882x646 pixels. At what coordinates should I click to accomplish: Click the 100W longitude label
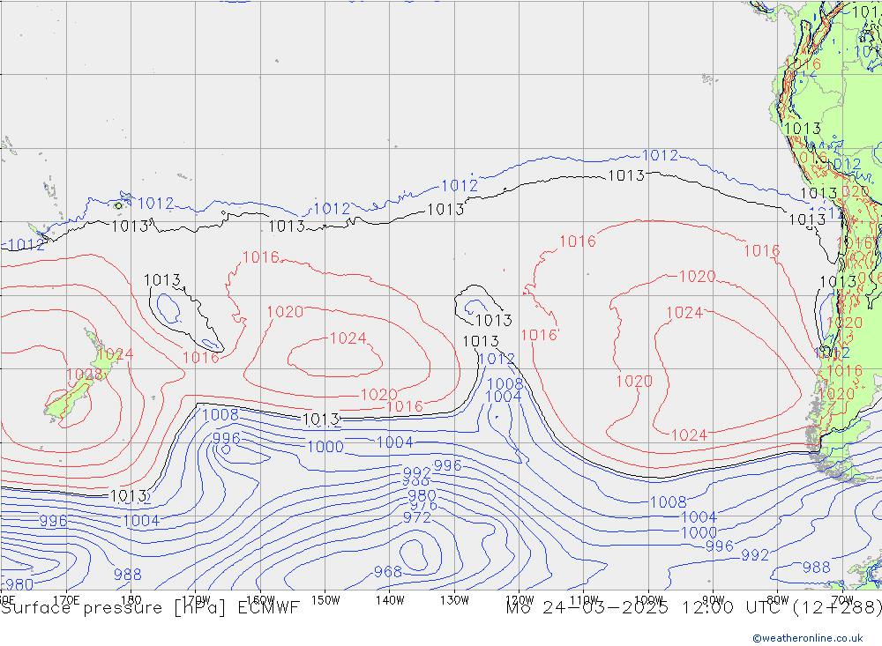pos(648,600)
